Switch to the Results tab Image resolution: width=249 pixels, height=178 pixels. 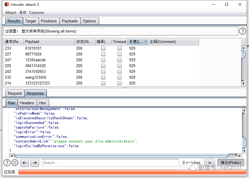tap(14, 21)
